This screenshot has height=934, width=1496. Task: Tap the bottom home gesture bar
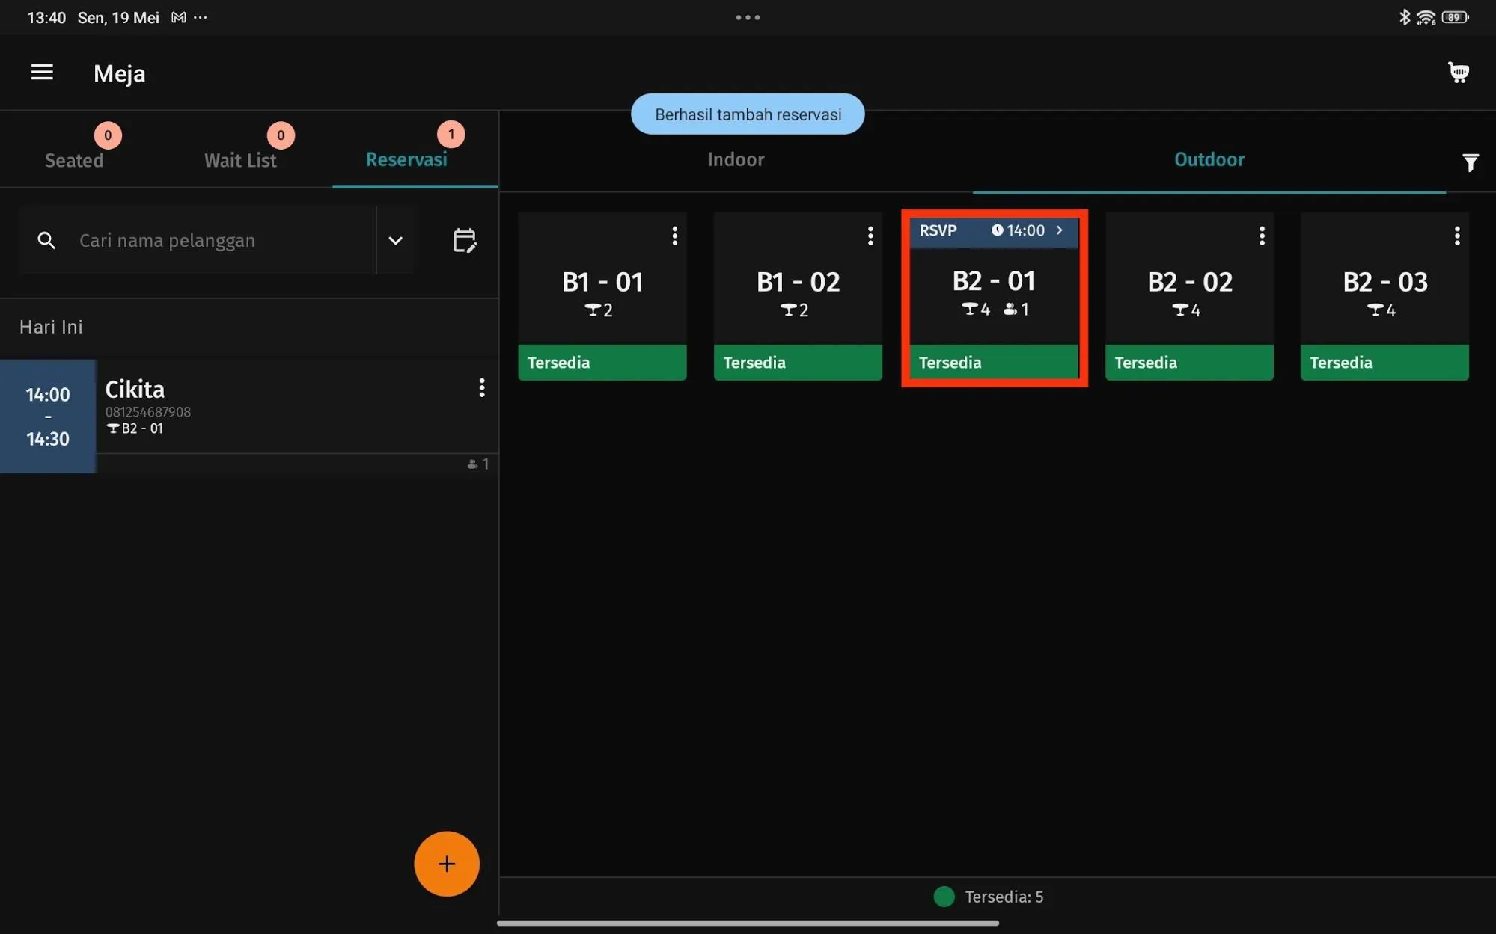[x=748, y=923]
